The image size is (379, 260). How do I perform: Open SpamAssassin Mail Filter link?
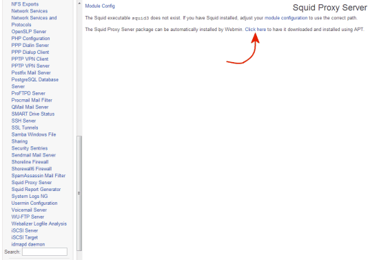pyautogui.click(x=39, y=176)
